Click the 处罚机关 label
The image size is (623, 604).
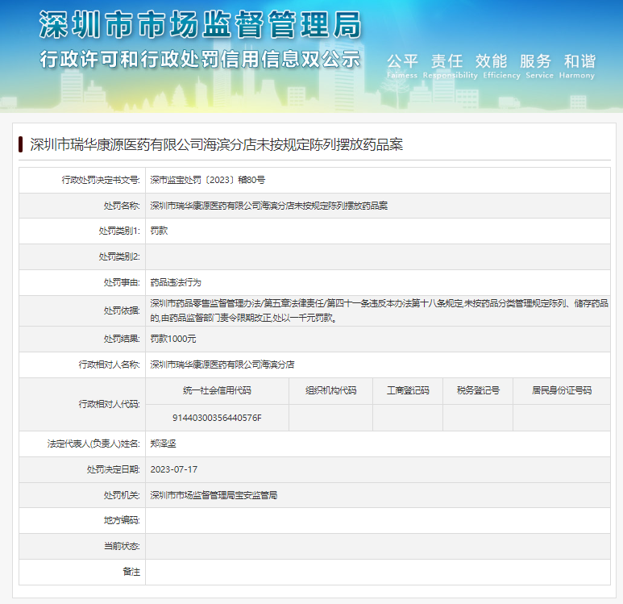[x=122, y=495]
